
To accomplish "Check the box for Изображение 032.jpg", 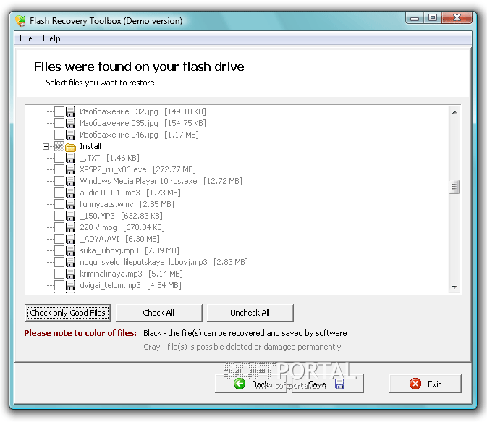I will 59,111.
